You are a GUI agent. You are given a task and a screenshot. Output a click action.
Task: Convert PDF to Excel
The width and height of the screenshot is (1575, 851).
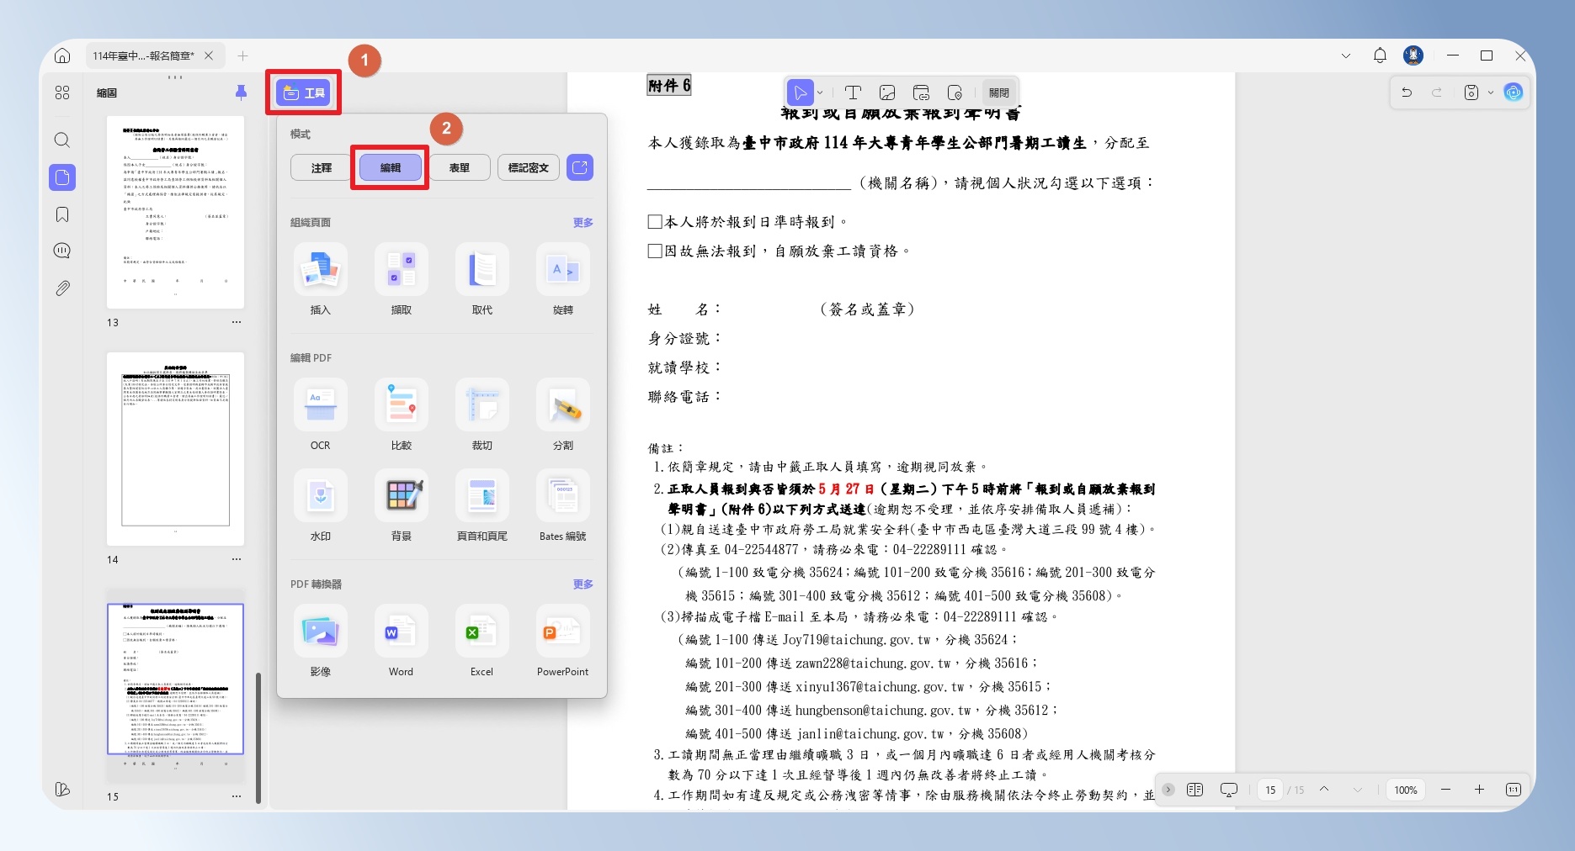[x=482, y=642]
